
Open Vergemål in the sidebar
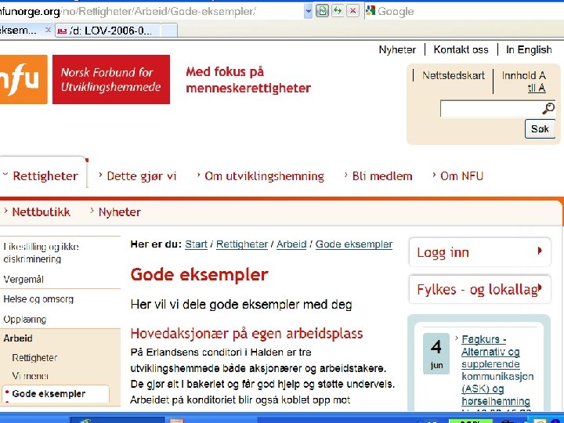click(23, 279)
